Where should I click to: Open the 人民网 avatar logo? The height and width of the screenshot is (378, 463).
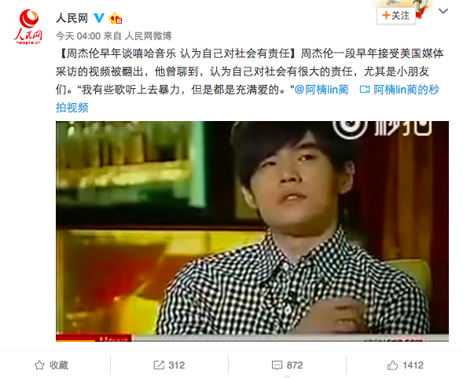click(28, 27)
